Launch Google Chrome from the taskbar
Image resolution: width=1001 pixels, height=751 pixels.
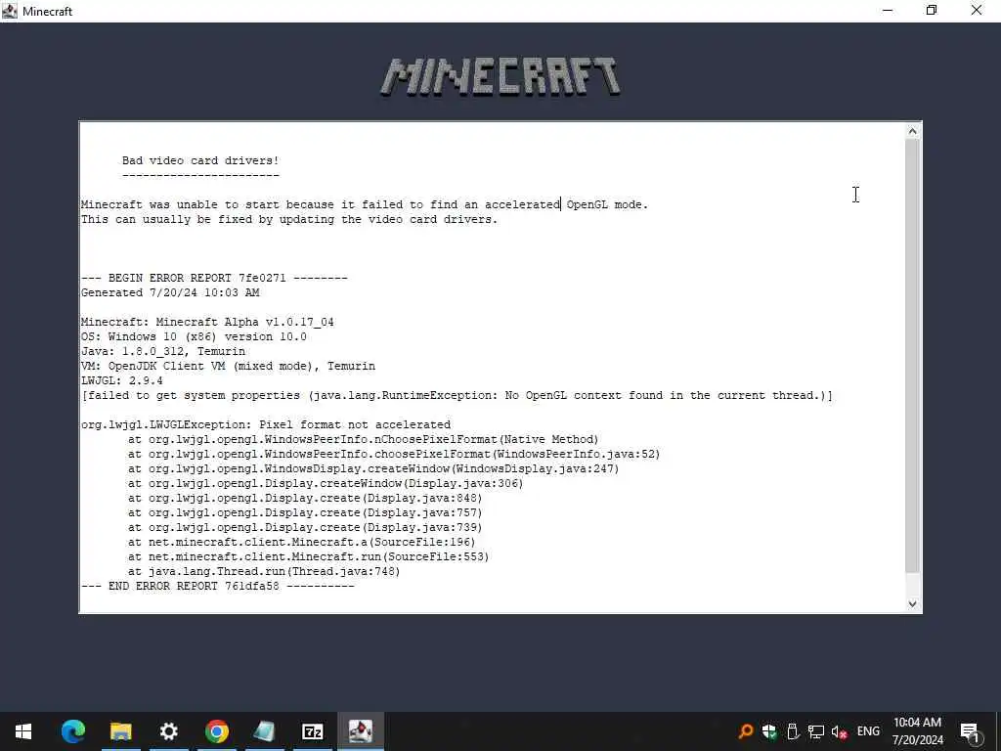217,731
